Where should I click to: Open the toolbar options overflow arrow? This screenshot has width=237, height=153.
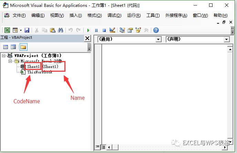pyautogui.click(x=233, y=31)
